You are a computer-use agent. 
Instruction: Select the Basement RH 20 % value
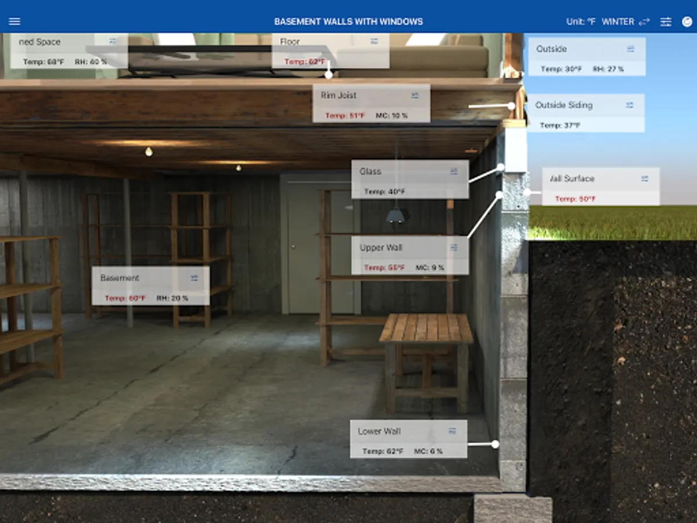coord(173,298)
